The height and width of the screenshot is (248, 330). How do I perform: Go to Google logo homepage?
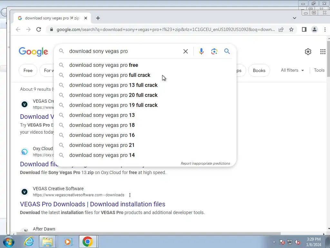pyautogui.click(x=34, y=52)
